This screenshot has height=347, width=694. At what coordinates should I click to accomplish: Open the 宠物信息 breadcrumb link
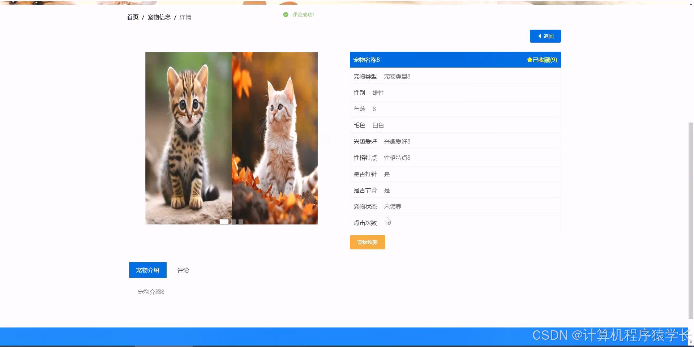coord(159,17)
